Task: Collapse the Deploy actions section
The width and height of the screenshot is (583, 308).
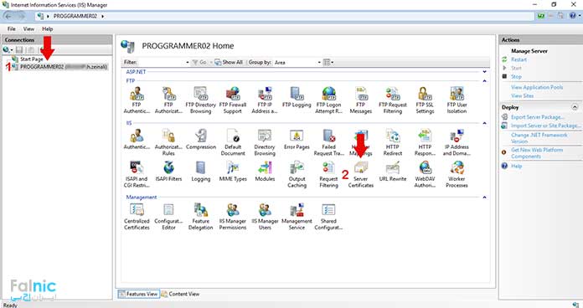Action: (x=575, y=107)
